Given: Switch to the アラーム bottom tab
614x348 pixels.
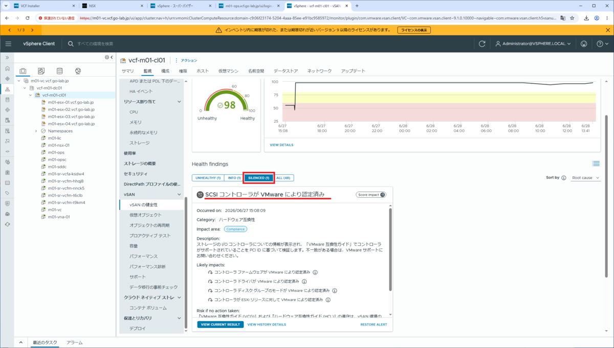Looking at the screenshot, I should [75, 342].
